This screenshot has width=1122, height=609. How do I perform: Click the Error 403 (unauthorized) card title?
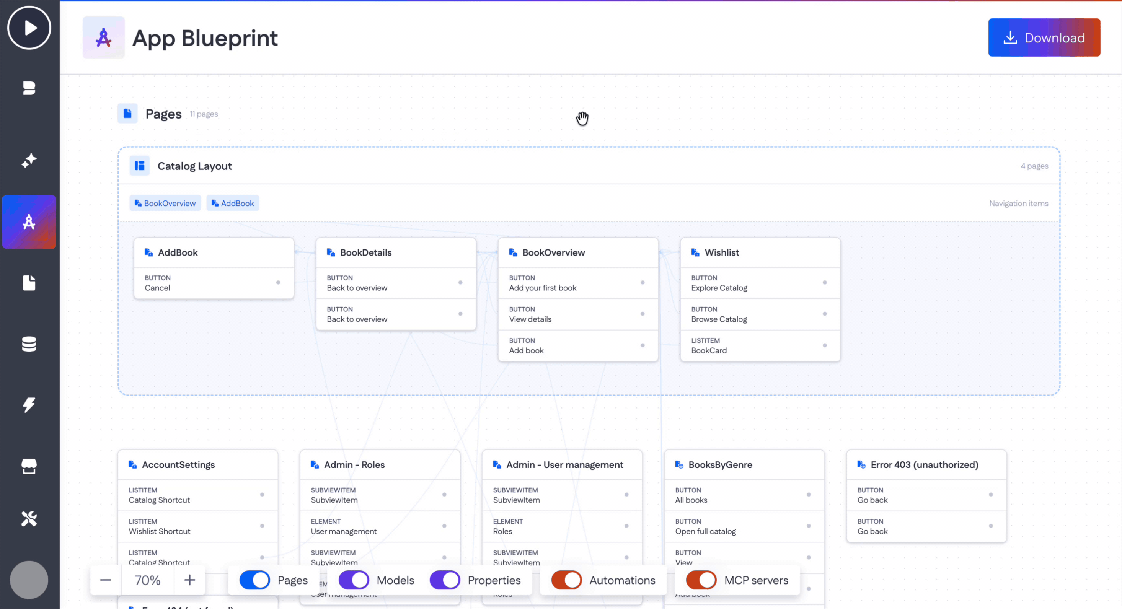924,464
